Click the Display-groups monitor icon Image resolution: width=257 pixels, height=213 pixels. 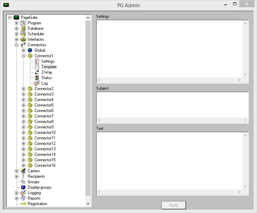[x=23, y=187]
